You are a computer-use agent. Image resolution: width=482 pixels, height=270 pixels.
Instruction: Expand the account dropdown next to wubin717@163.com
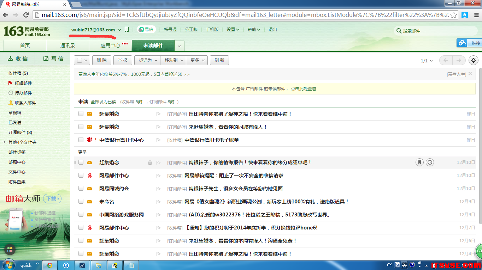pyautogui.click(x=119, y=30)
